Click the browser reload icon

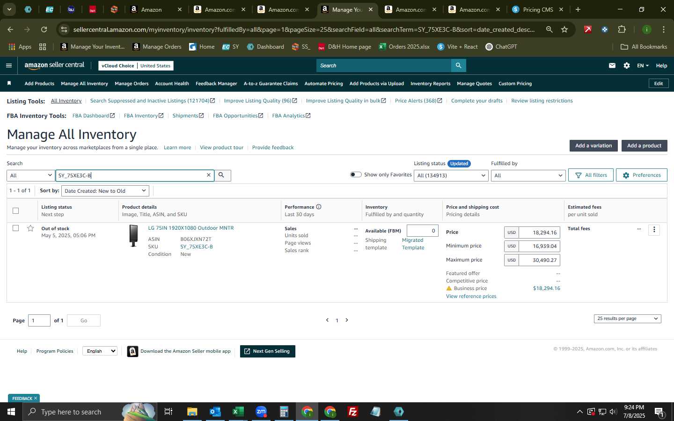coord(44,29)
